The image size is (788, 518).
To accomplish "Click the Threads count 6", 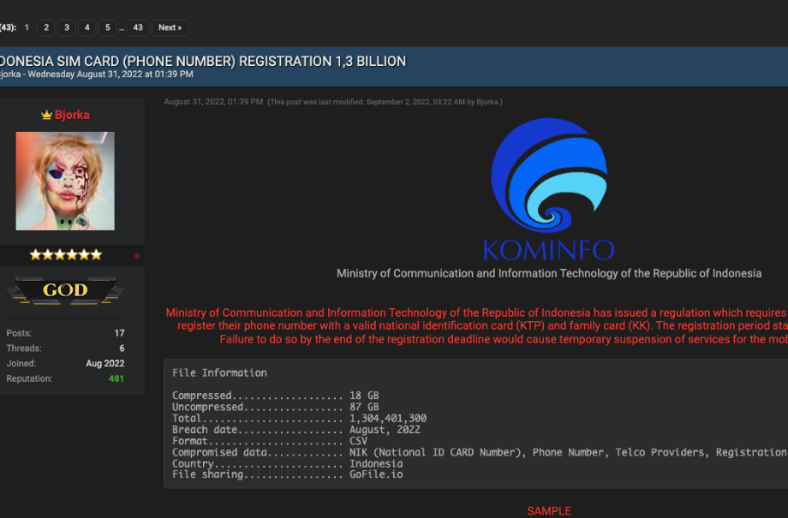I will [x=122, y=348].
